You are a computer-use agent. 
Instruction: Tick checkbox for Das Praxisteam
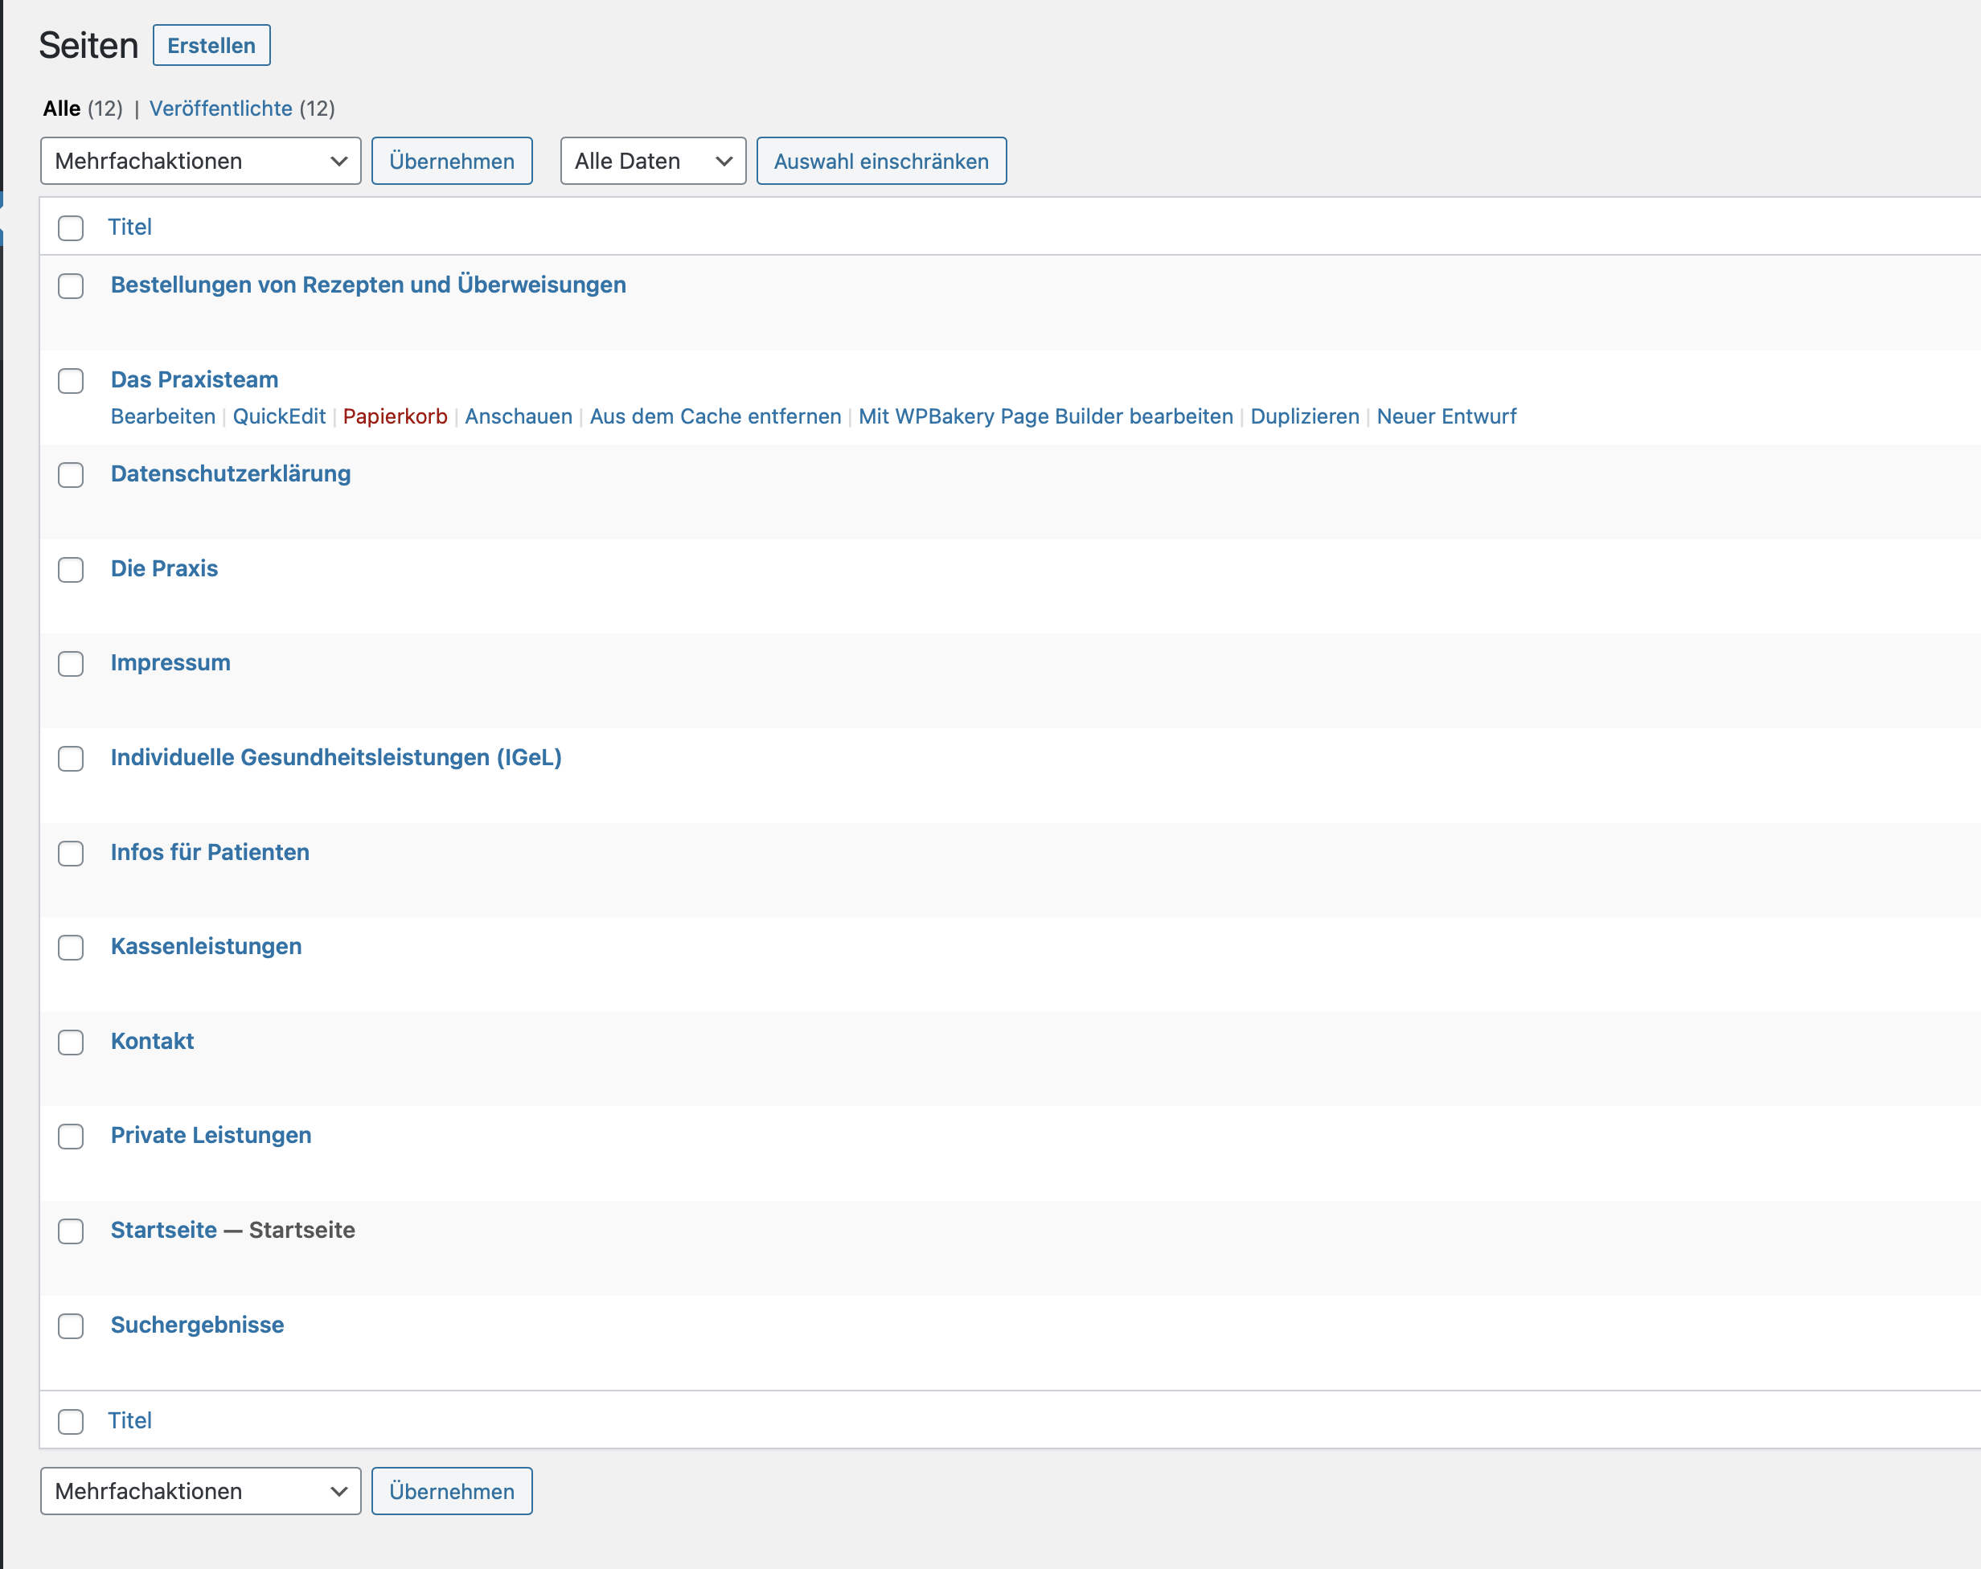(x=71, y=381)
